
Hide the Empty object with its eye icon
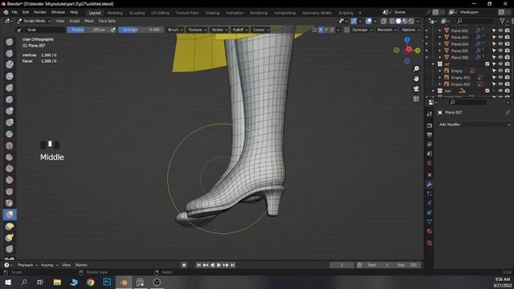point(500,71)
